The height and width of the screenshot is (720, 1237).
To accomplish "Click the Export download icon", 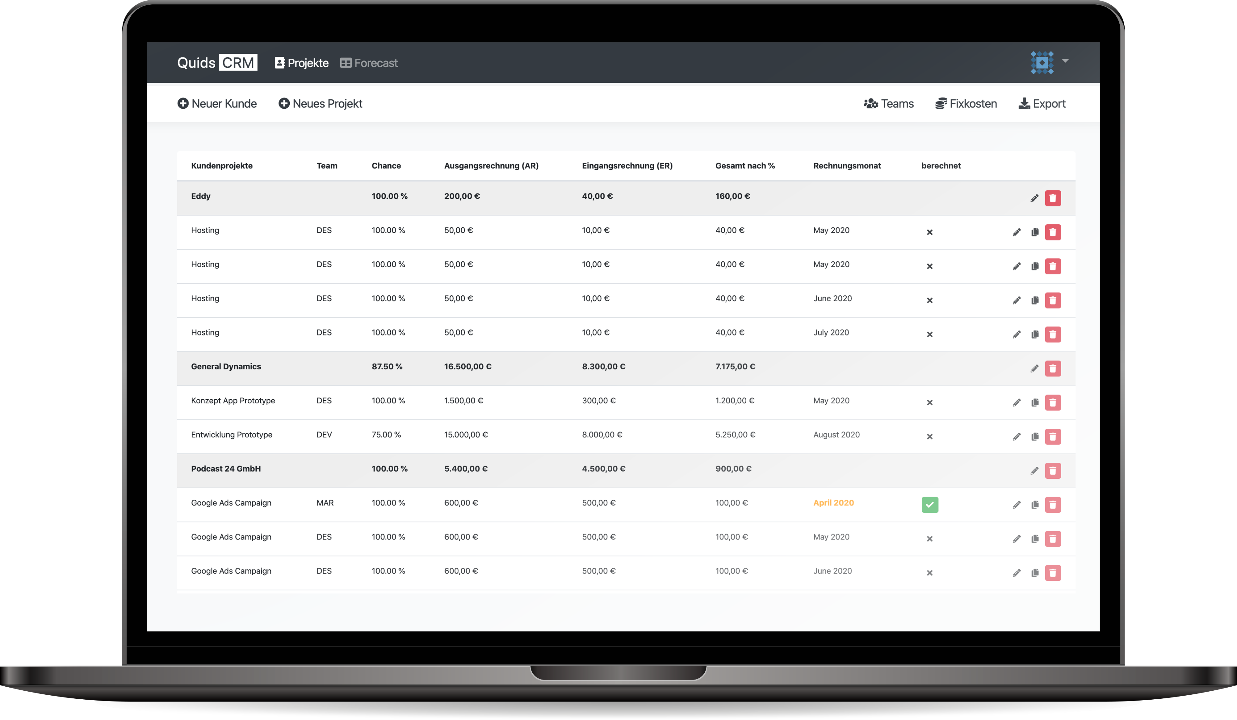I will point(1024,103).
